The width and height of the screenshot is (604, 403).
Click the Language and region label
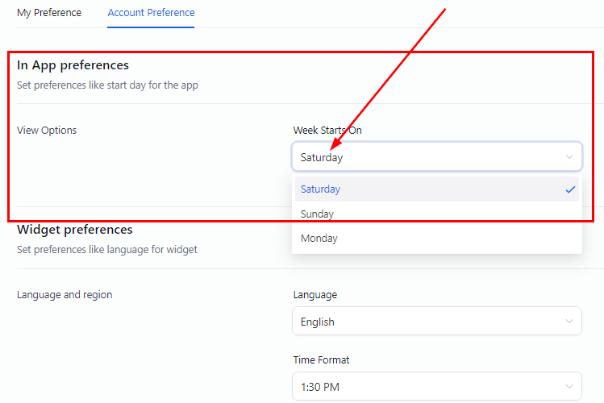click(x=65, y=295)
